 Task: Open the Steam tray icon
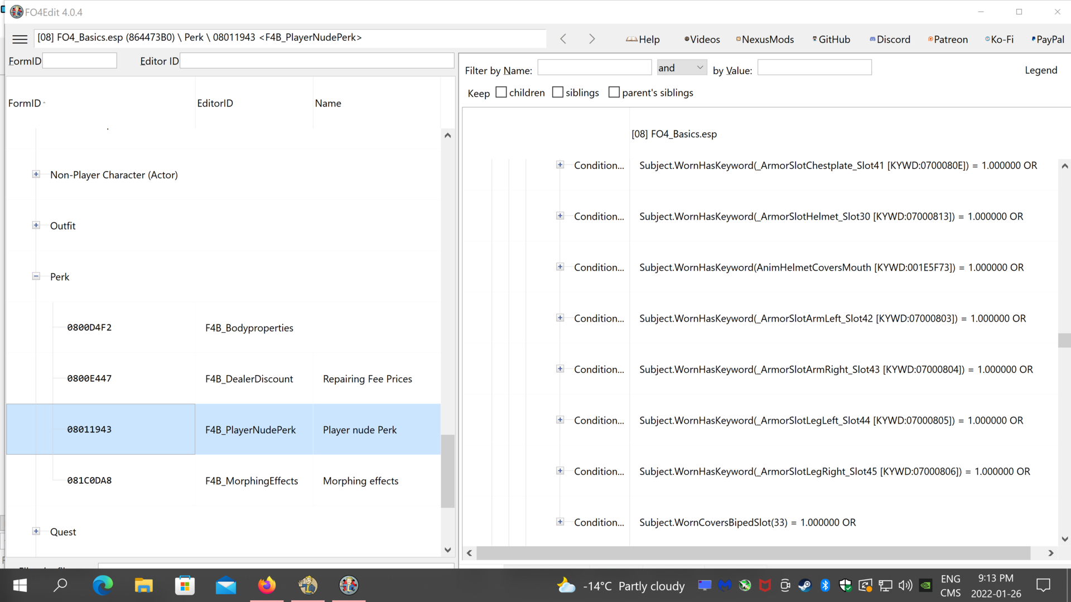pos(805,585)
